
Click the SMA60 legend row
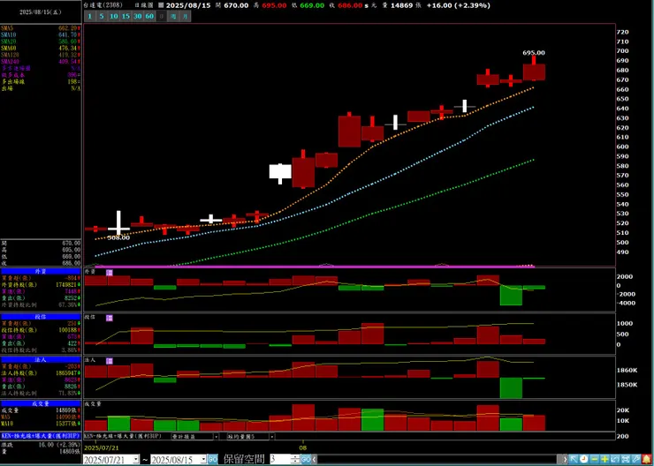click(x=41, y=48)
